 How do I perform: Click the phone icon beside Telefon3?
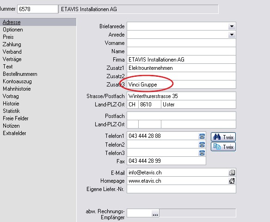point(202,153)
